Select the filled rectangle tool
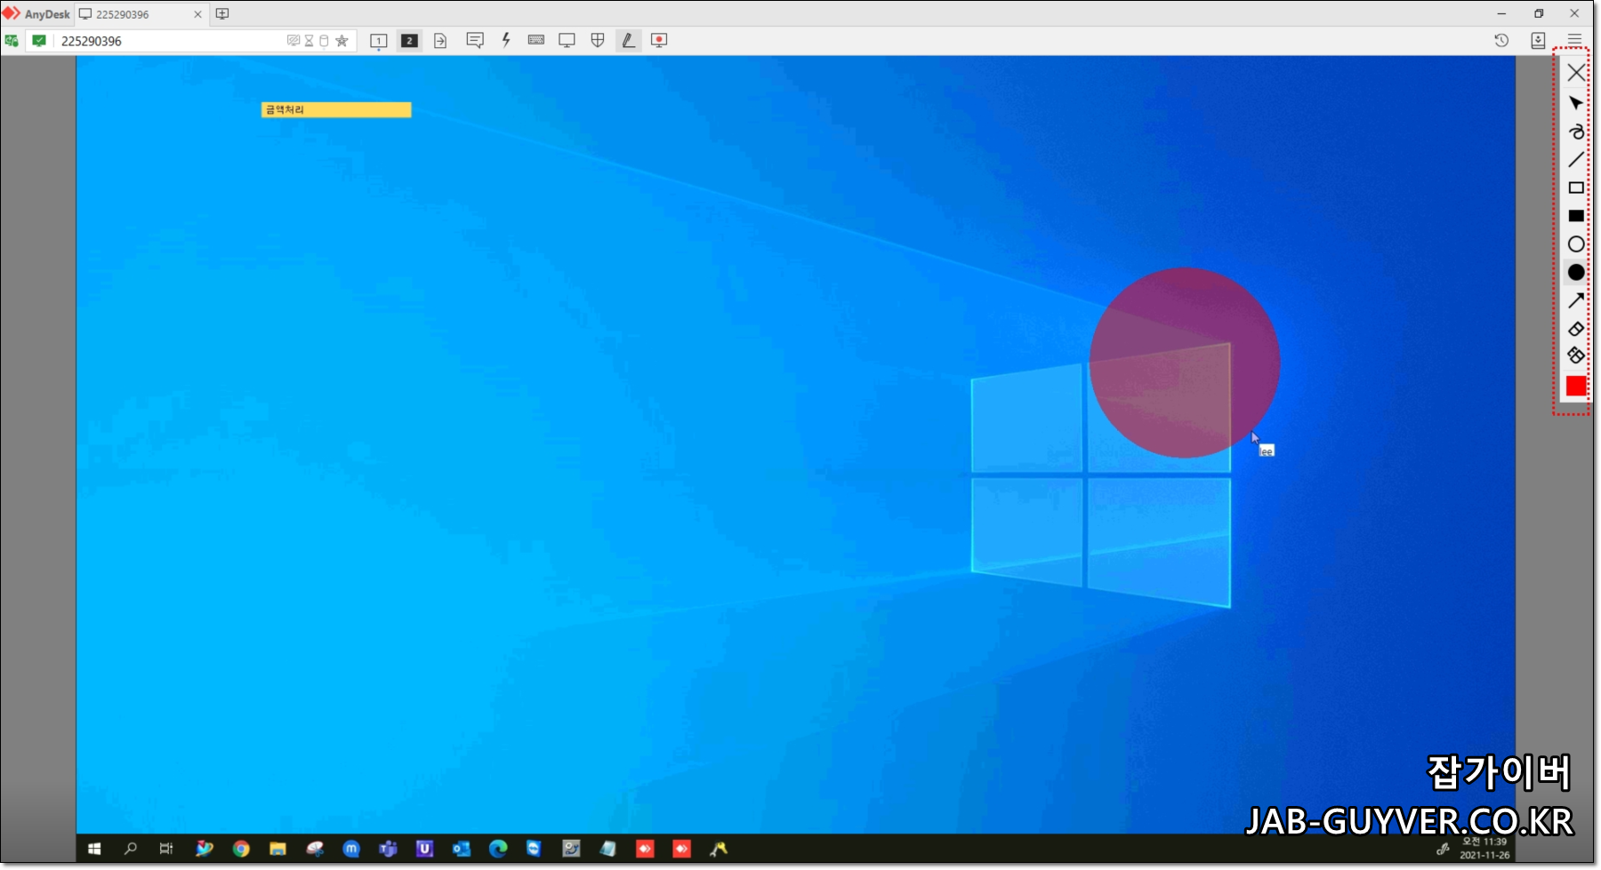 (1576, 216)
